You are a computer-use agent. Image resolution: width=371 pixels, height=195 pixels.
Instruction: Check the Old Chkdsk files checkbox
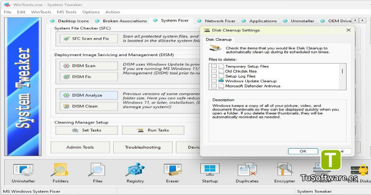[x=214, y=71]
